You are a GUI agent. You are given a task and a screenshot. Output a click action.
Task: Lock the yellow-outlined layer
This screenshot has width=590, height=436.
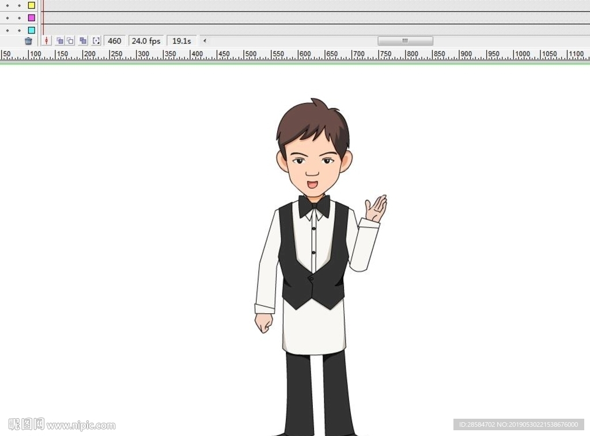pos(19,5)
